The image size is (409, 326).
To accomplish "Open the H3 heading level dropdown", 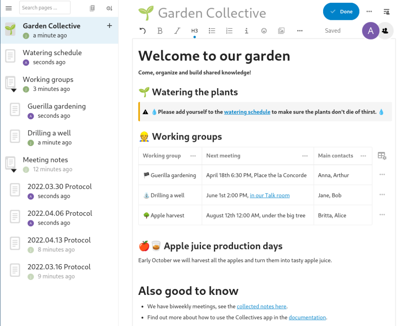I will (195, 31).
